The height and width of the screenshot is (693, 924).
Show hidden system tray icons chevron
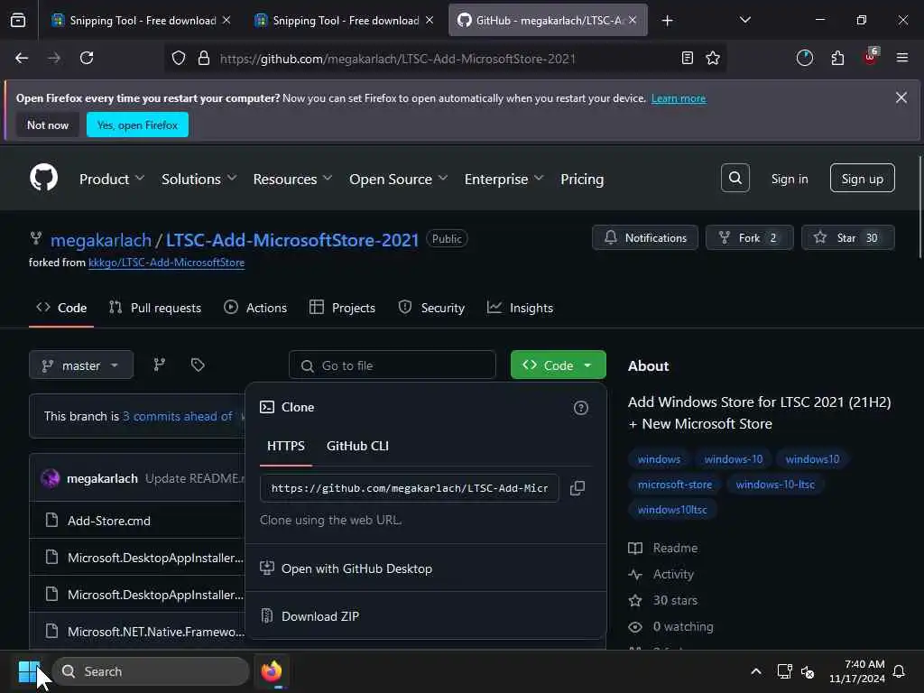tap(755, 671)
